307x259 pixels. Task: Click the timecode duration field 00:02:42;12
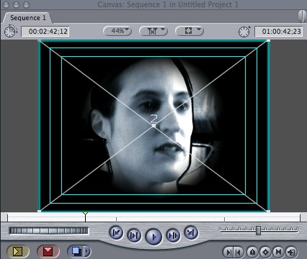pos(45,32)
